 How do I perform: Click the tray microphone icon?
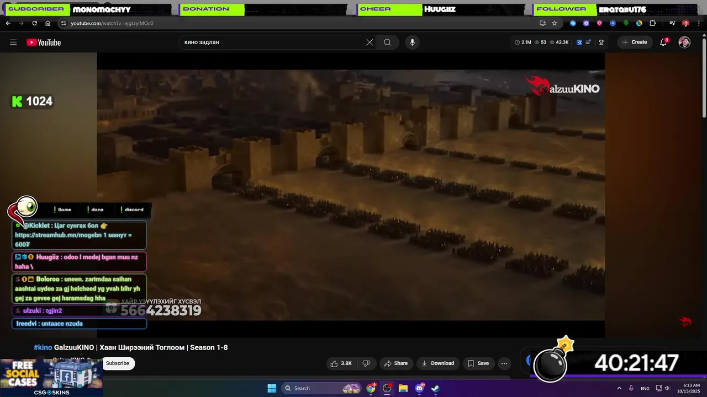[631, 388]
